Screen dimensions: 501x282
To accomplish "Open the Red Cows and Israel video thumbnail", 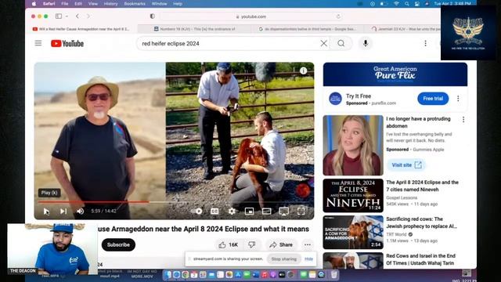I will (353, 260).
